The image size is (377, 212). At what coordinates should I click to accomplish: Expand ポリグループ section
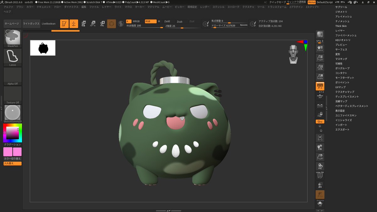[x=342, y=68]
